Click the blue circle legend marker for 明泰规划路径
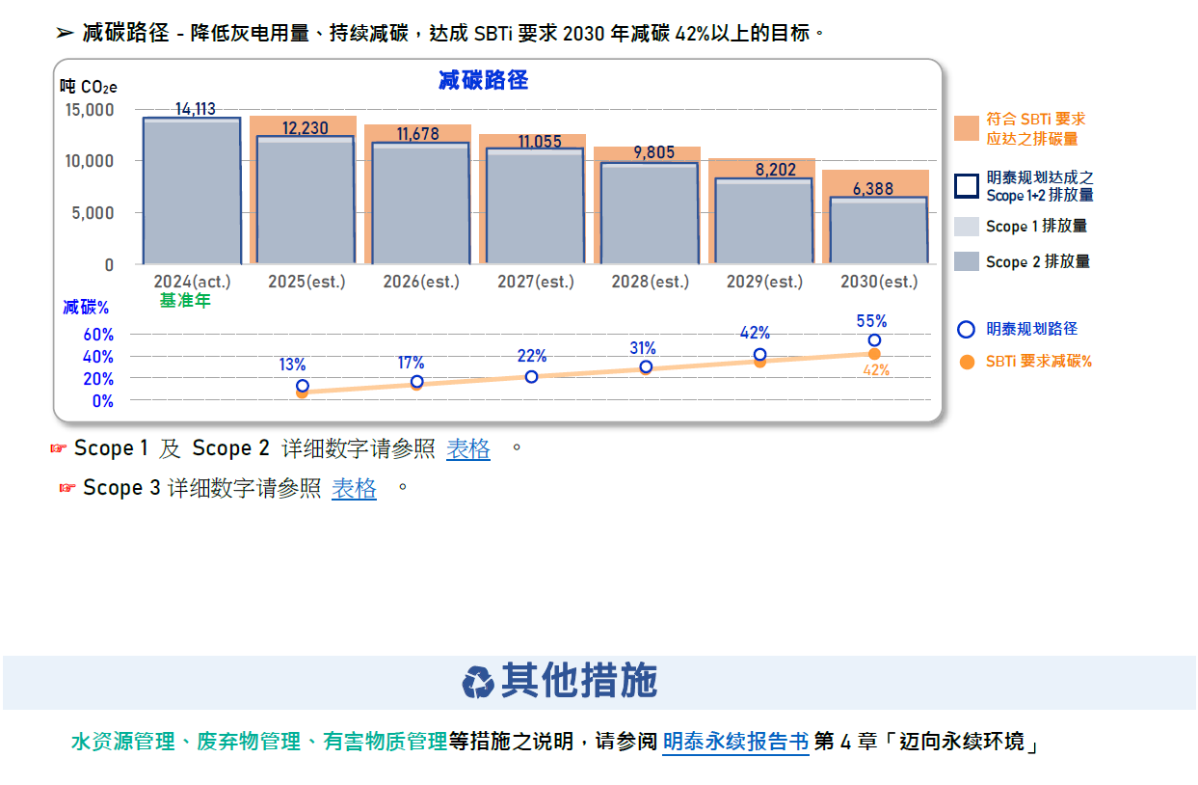Viewport: 1198px width, 785px height. click(966, 330)
